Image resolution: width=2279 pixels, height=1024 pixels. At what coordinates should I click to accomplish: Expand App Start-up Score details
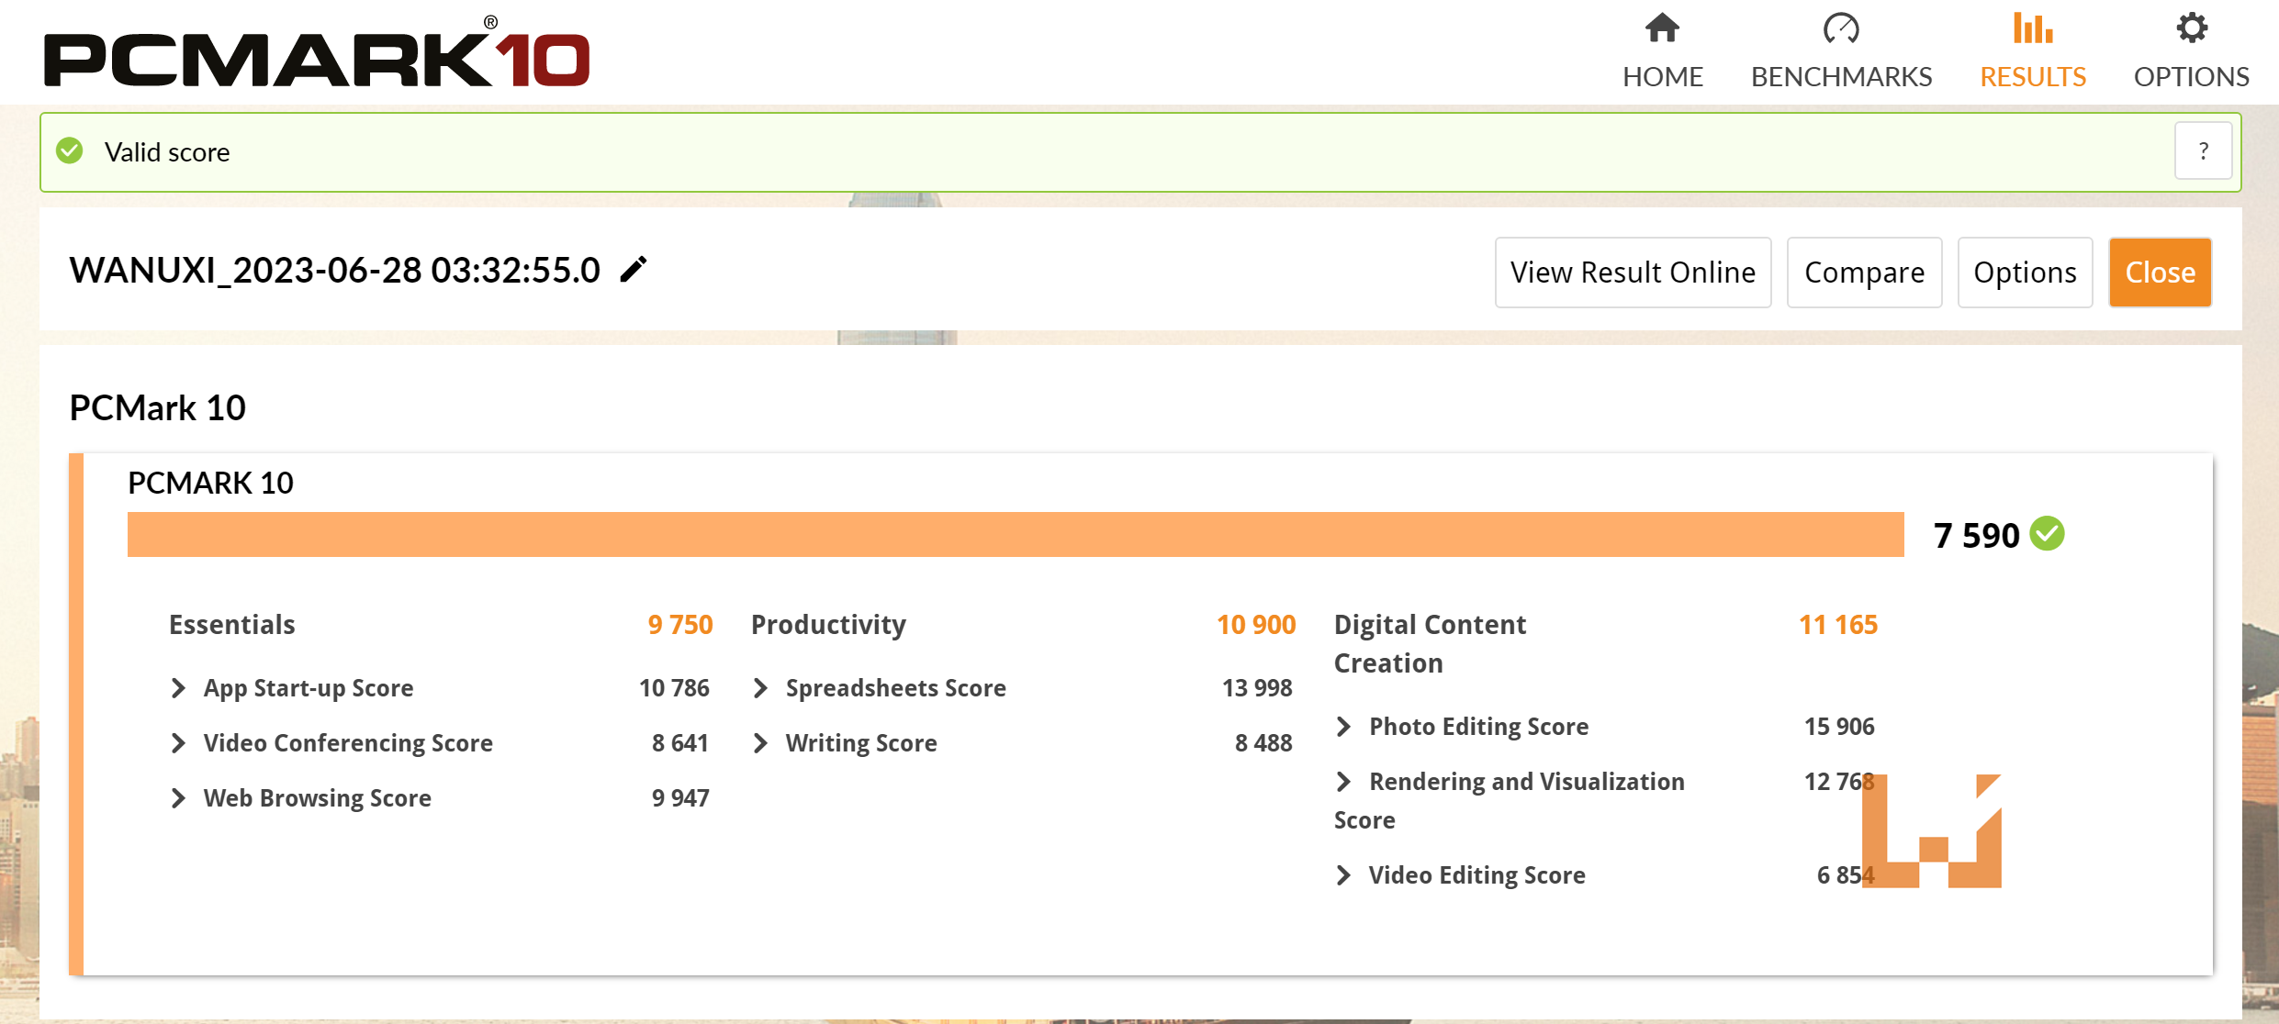[179, 688]
